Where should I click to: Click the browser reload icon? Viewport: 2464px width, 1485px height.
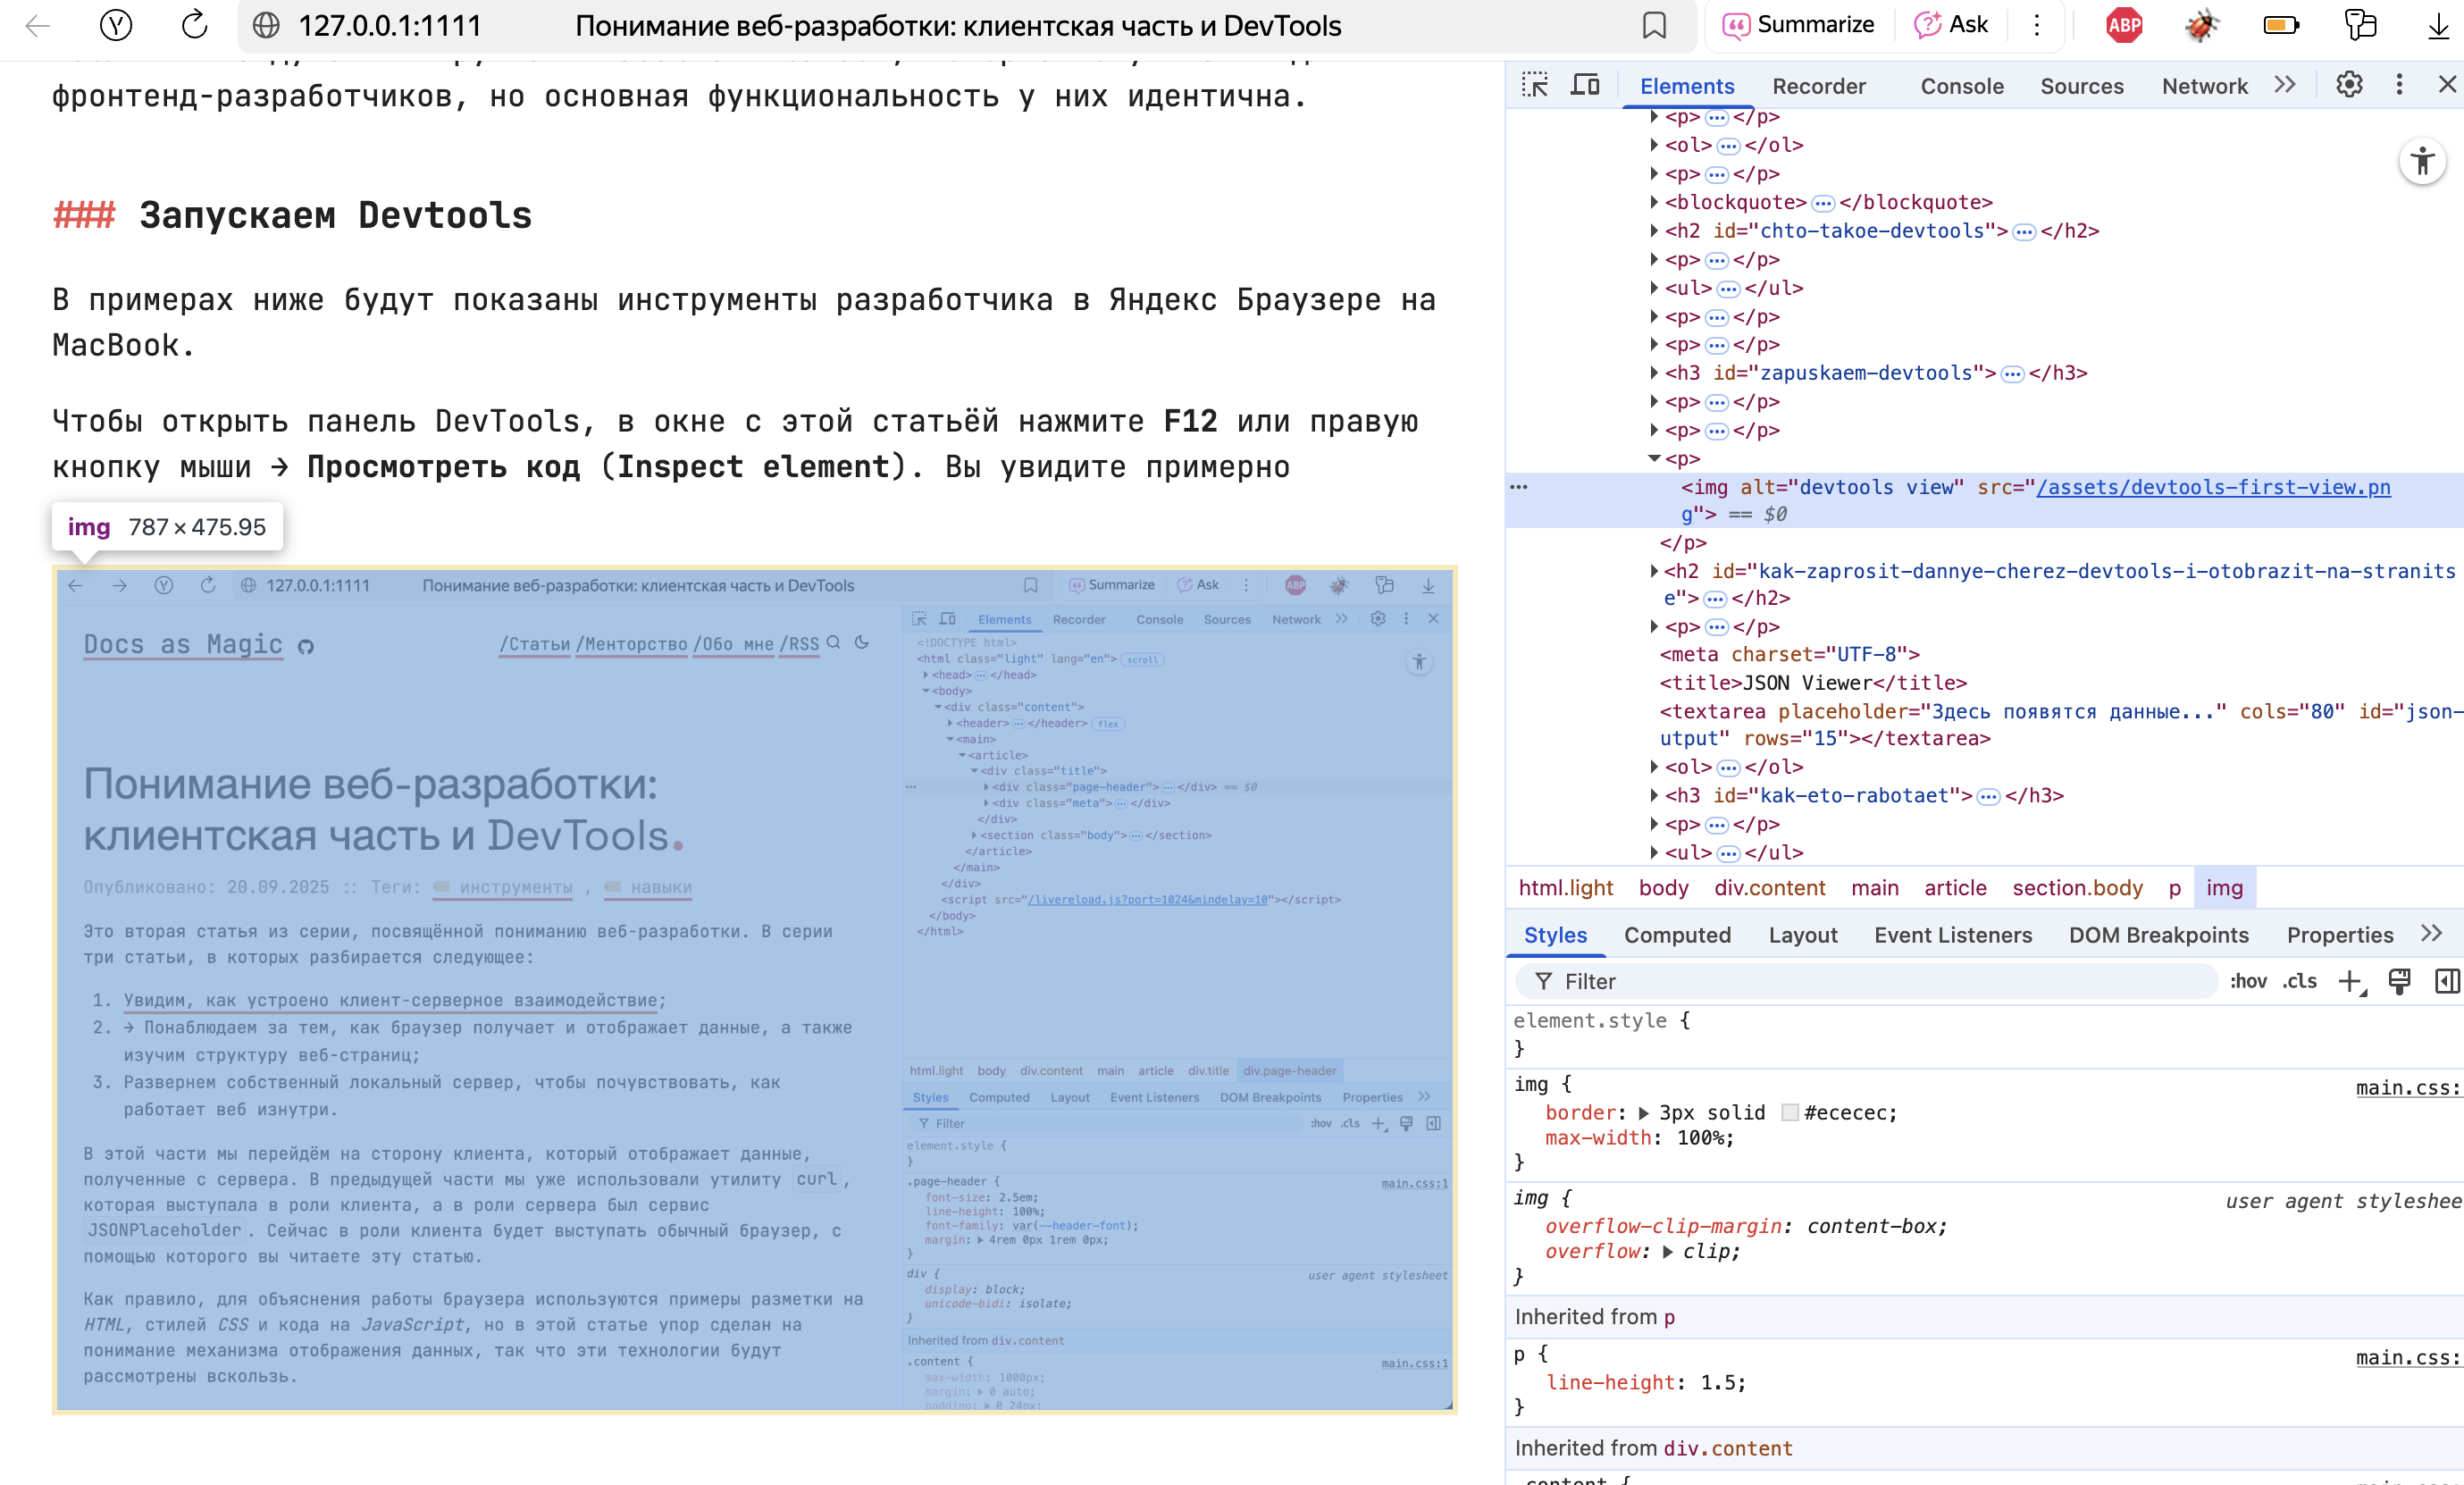[194, 25]
